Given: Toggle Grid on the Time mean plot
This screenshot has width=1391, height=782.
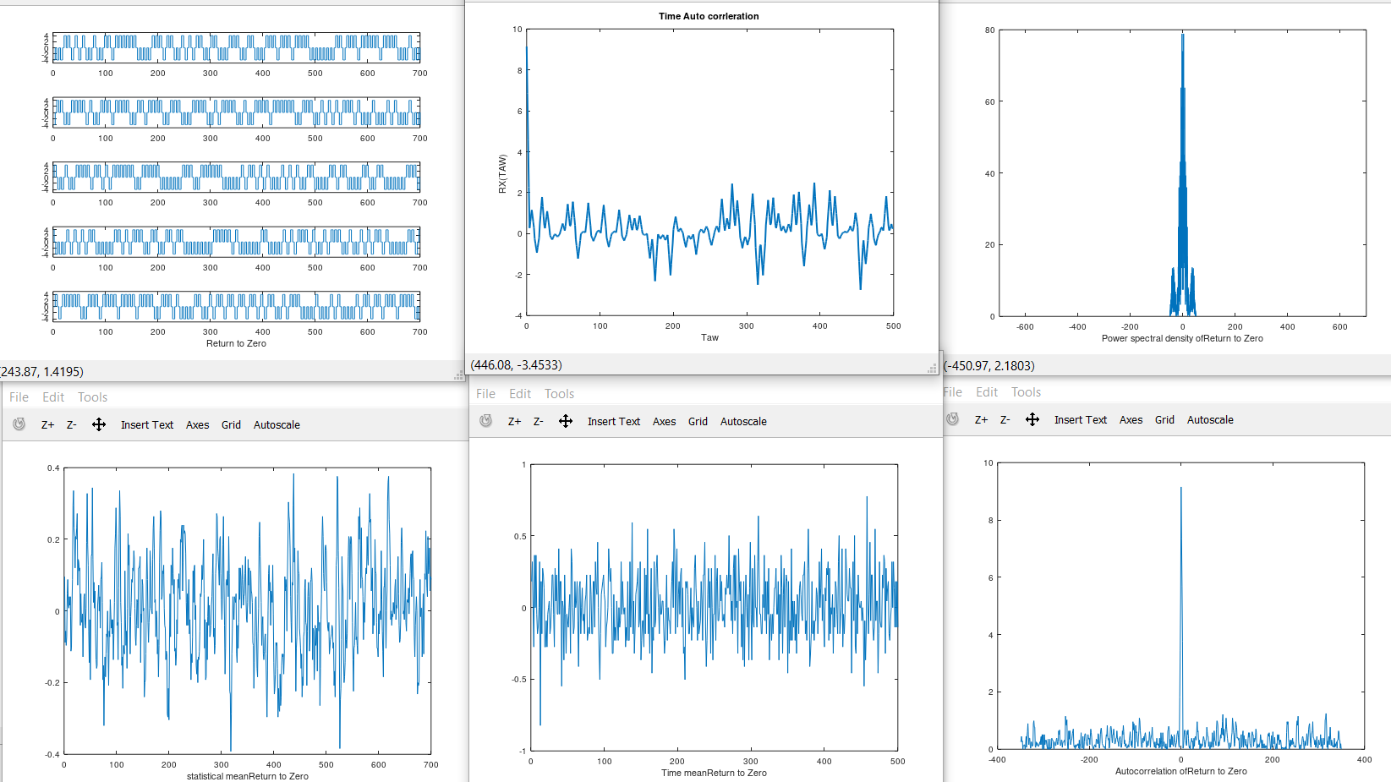Looking at the screenshot, I should (x=698, y=420).
